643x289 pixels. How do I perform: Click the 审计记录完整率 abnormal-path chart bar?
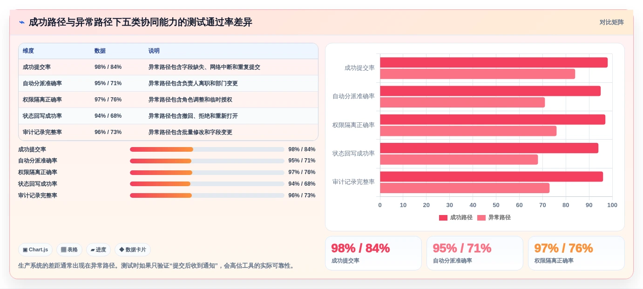pyautogui.click(x=465, y=188)
